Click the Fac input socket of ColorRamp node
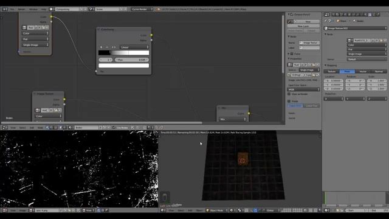Image resolution: width=389 pixels, height=219 pixels. point(96,71)
